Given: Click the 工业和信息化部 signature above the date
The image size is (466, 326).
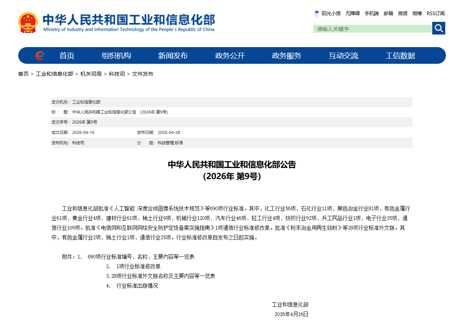Looking at the screenshot, I should coord(290,304).
